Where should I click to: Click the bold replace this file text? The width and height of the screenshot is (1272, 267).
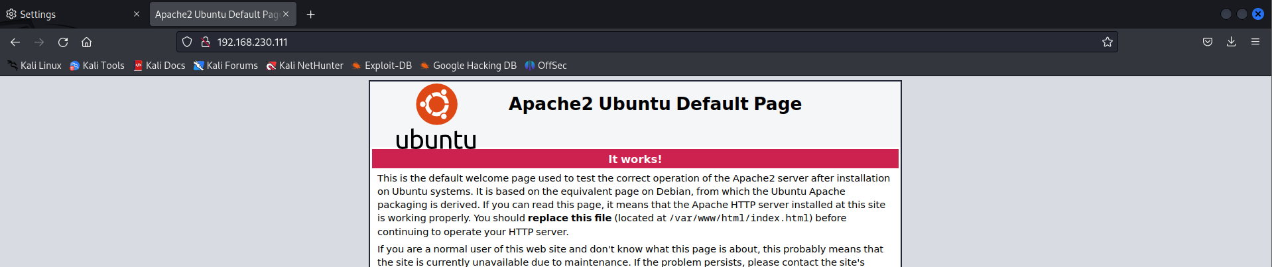(570, 218)
